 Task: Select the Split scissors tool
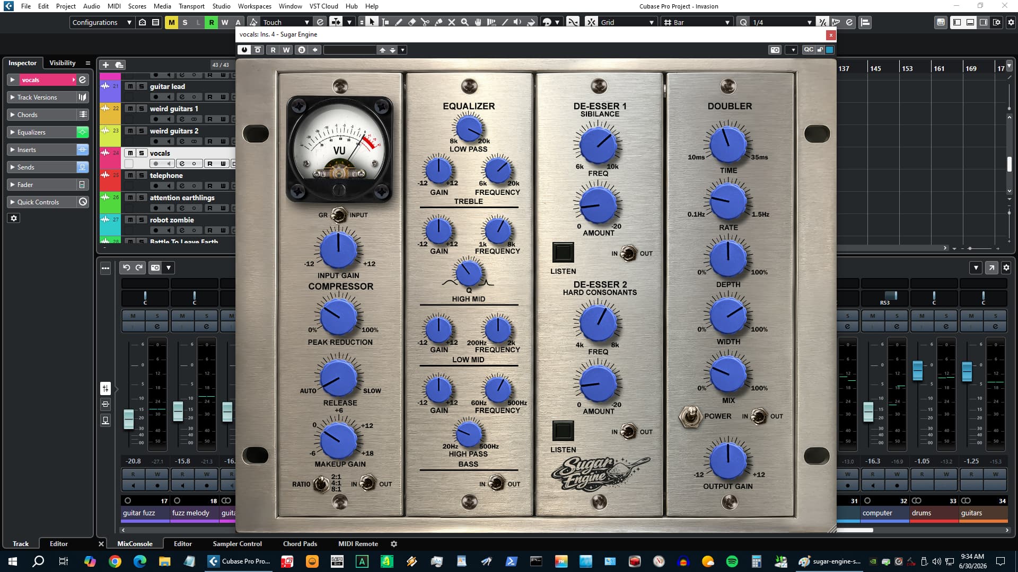[425, 22]
